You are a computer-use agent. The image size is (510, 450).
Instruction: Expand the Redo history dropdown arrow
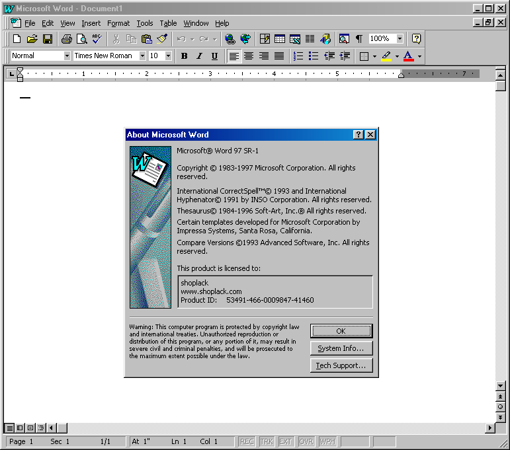(x=215, y=39)
